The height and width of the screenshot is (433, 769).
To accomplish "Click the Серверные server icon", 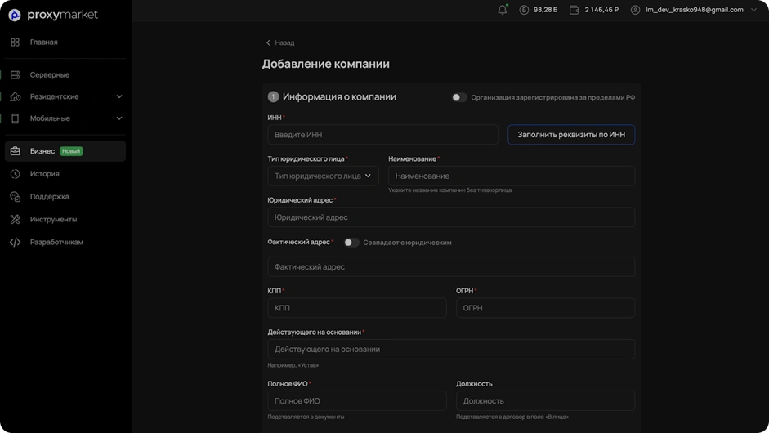I will (x=16, y=74).
